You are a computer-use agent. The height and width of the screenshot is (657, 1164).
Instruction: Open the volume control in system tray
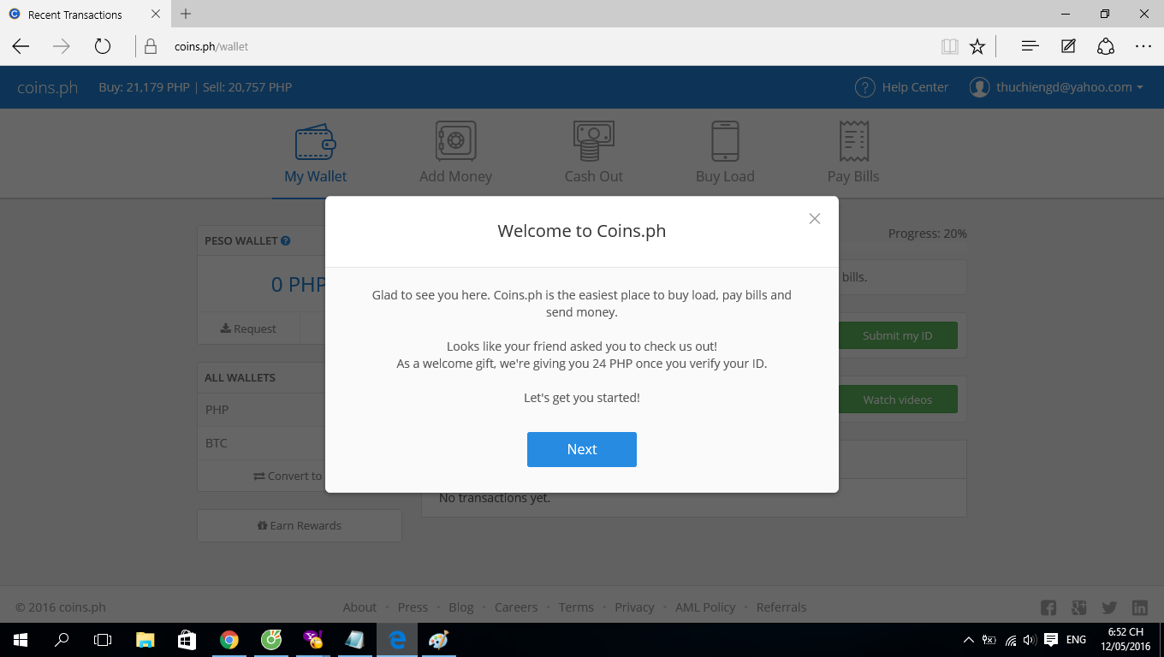[x=1030, y=639]
